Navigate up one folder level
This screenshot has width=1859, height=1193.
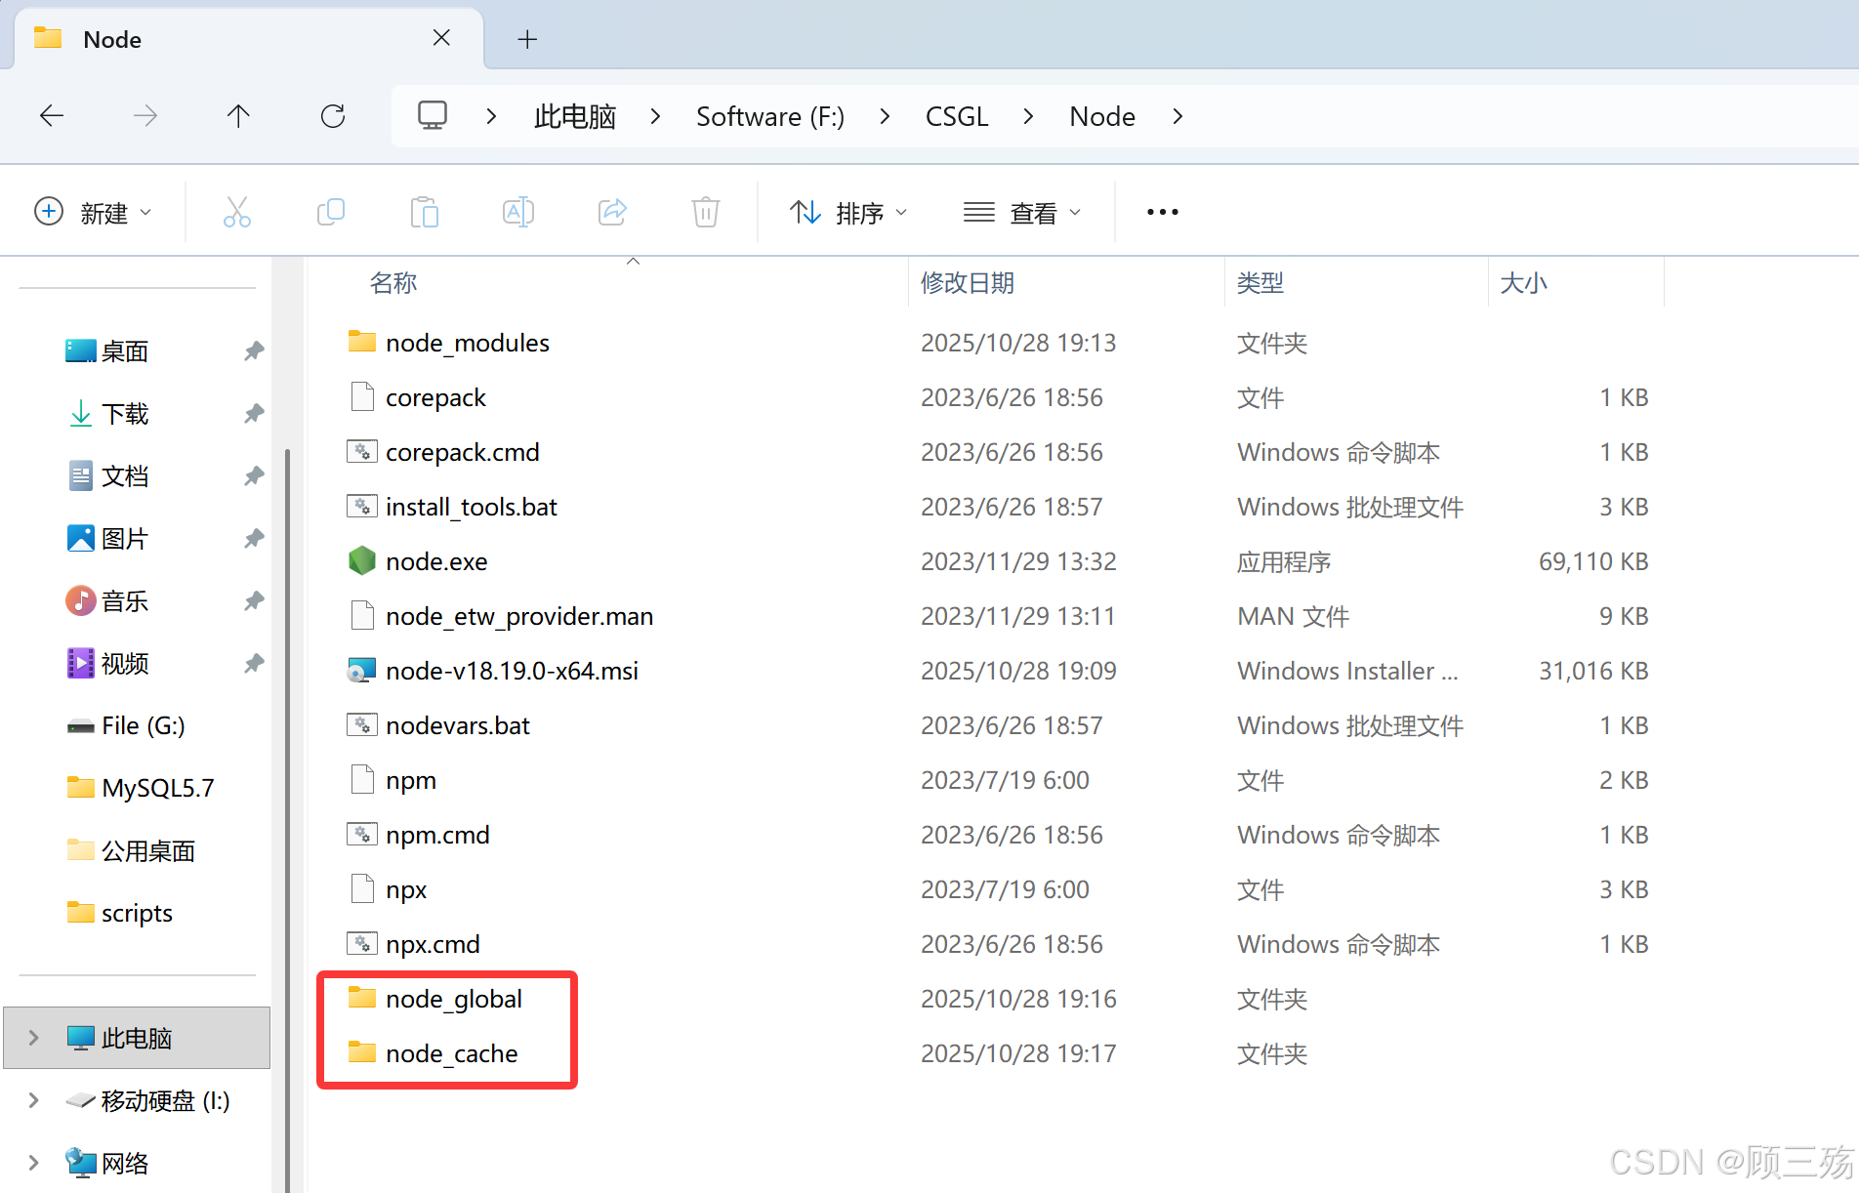pos(238,116)
